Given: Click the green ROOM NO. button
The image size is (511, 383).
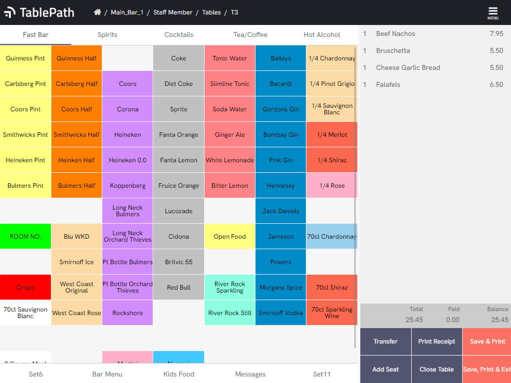Looking at the screenshot, I should coord(25,236).
